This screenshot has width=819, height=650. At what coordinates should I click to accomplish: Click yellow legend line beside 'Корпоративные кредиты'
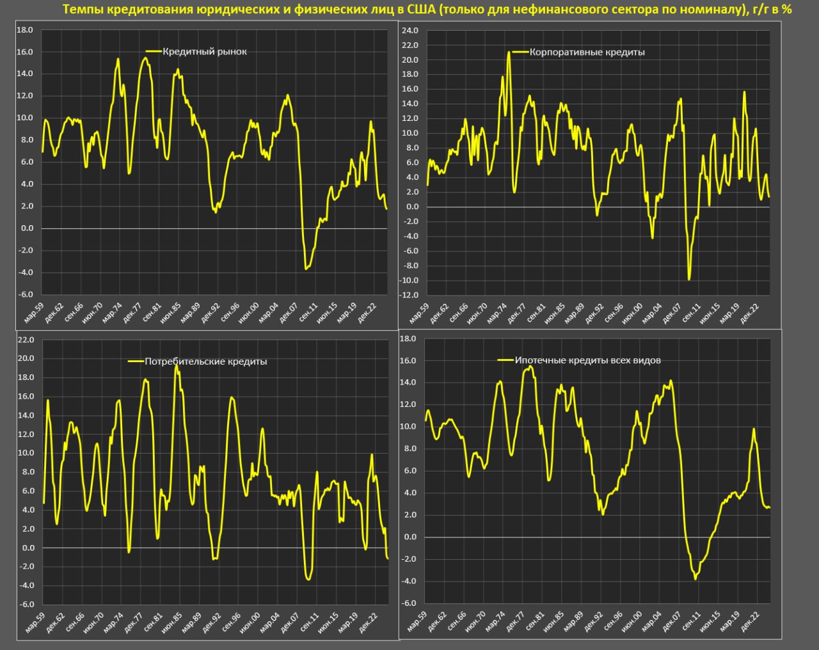(520, 52)
